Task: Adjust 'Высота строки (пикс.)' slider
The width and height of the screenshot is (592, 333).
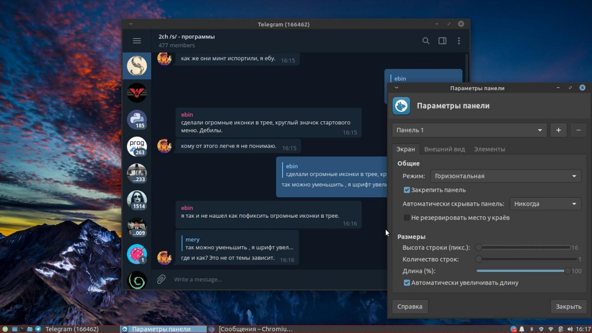Action: click(x=524, y=247)
